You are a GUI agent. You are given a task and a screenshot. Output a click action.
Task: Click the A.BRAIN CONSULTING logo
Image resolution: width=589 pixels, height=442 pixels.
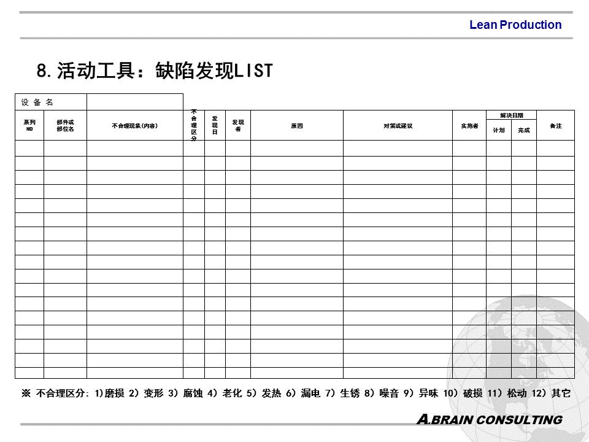tap(488, 420)
